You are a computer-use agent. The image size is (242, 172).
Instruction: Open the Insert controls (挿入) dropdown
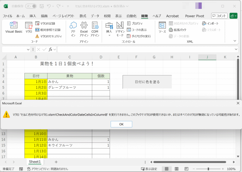[x=109, y=29]
